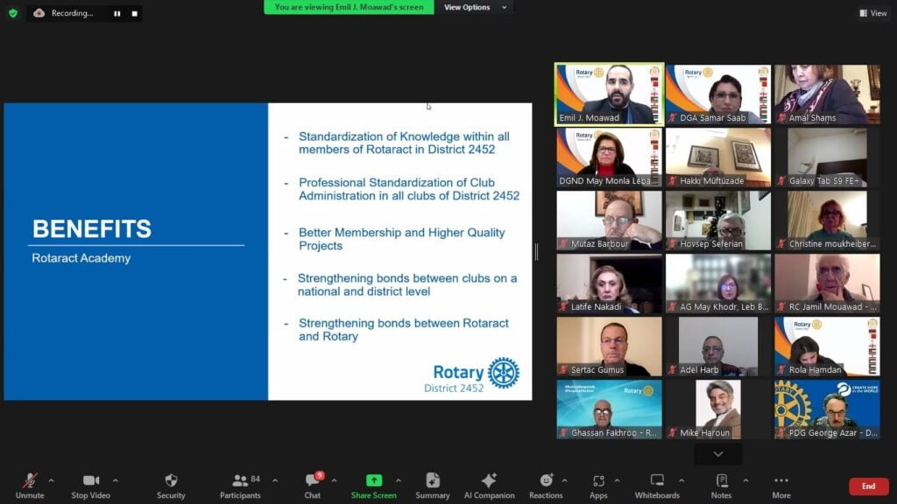Open the Reactions emoji menu
The image size is (897, 504).
[546, 486]
